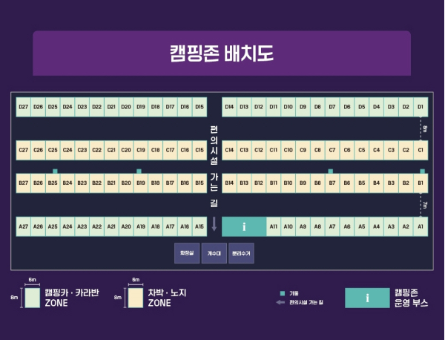Click the 캠핑존 운영 부스 legend "i" box
The image size is (445, 340).
pos(367,298)
